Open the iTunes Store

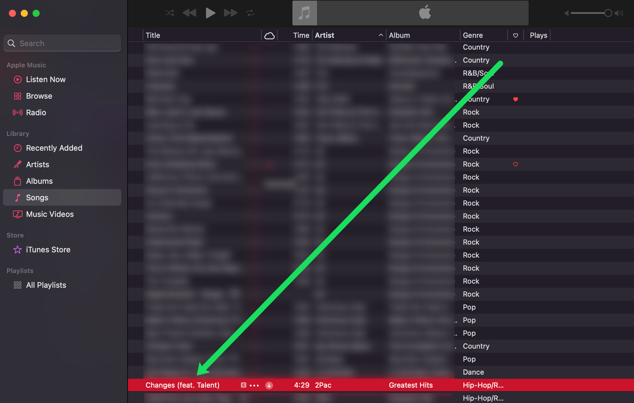pyautogui.click(x=48, y=250)
